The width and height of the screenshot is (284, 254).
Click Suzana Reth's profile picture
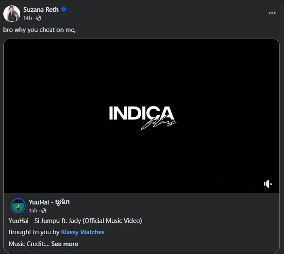click(12, 14)
